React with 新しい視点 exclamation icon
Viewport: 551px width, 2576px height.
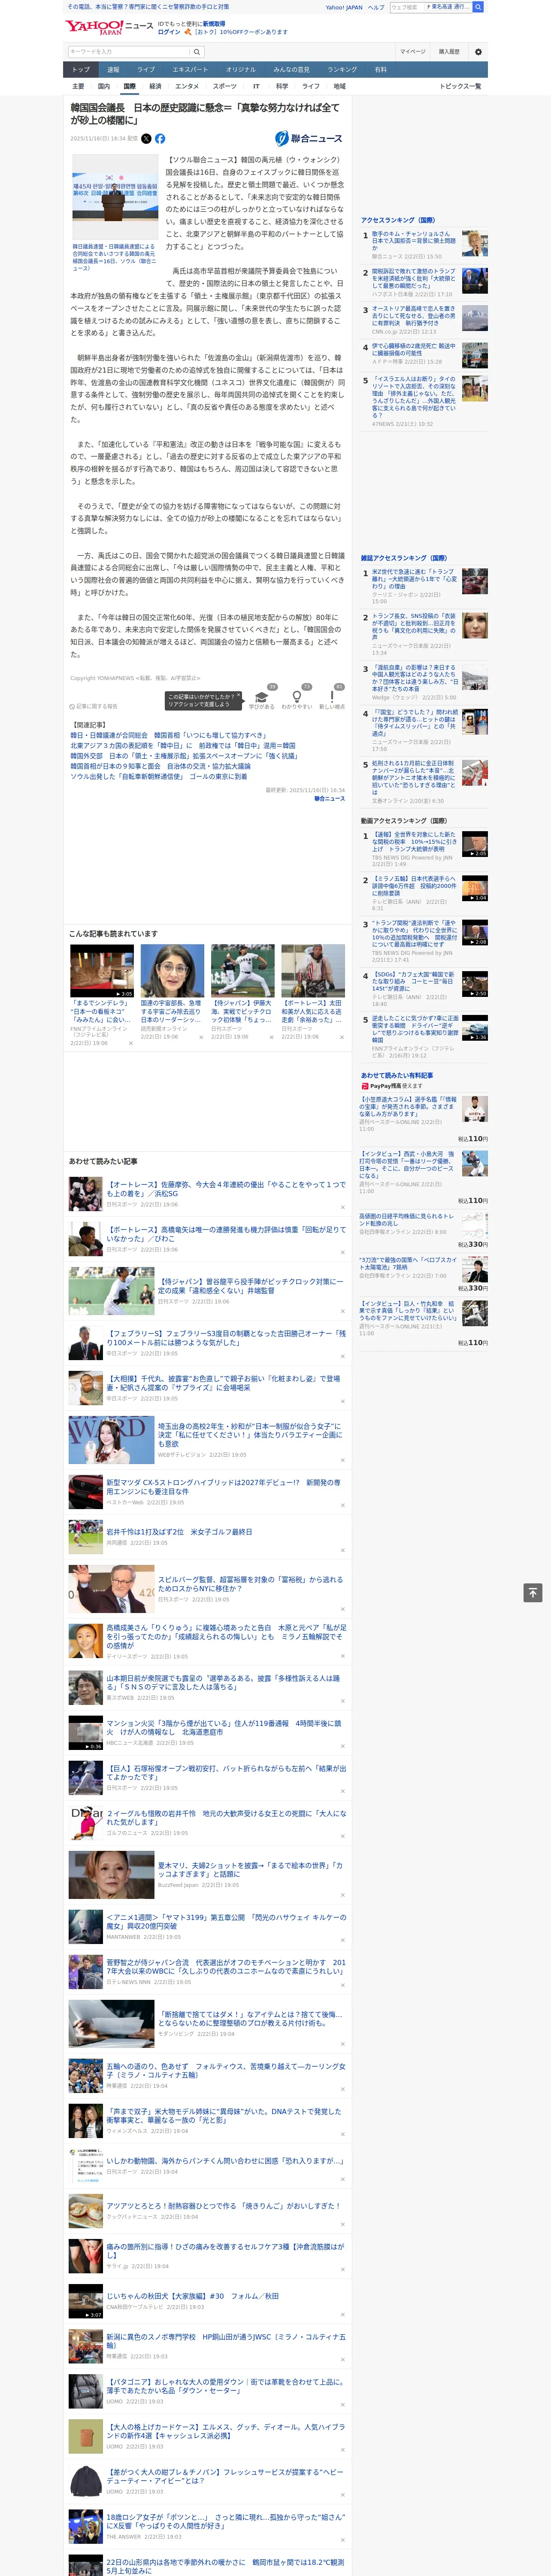tap(332, 697)
